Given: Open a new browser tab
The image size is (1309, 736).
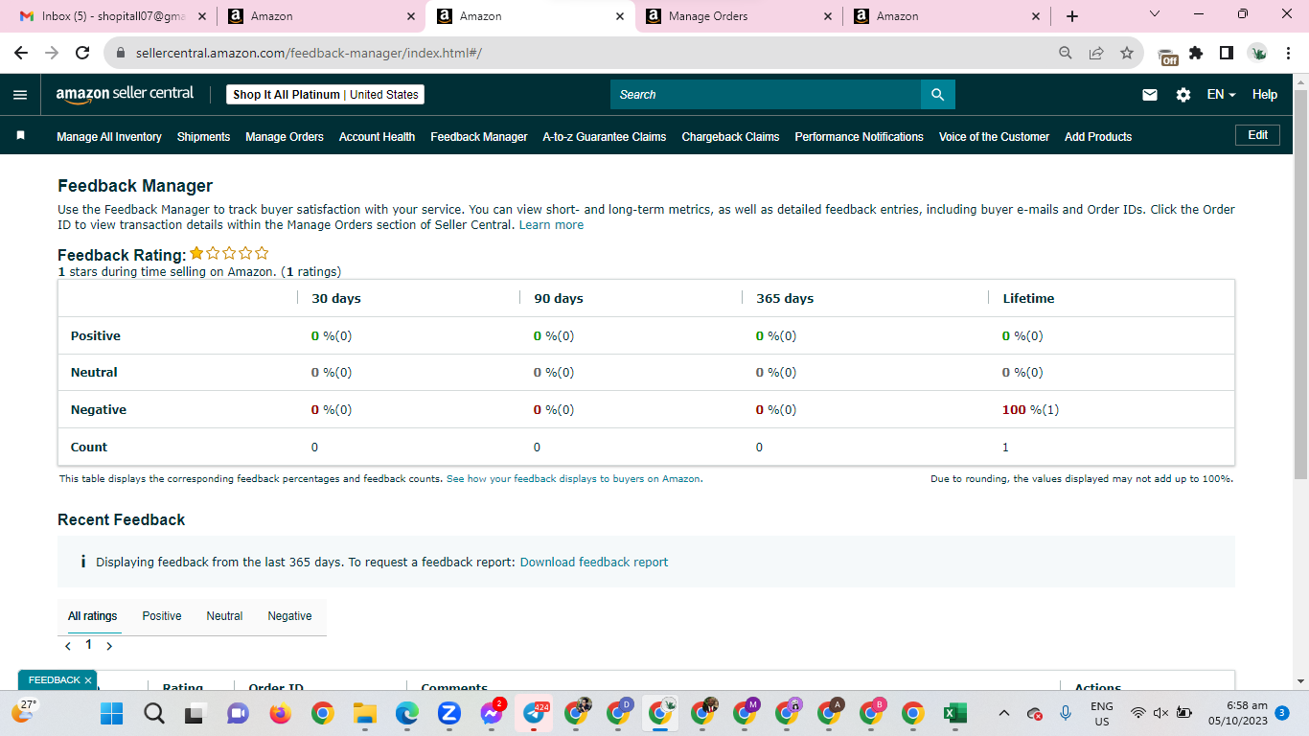Looking at the screenshot, I should [1072, 16].
